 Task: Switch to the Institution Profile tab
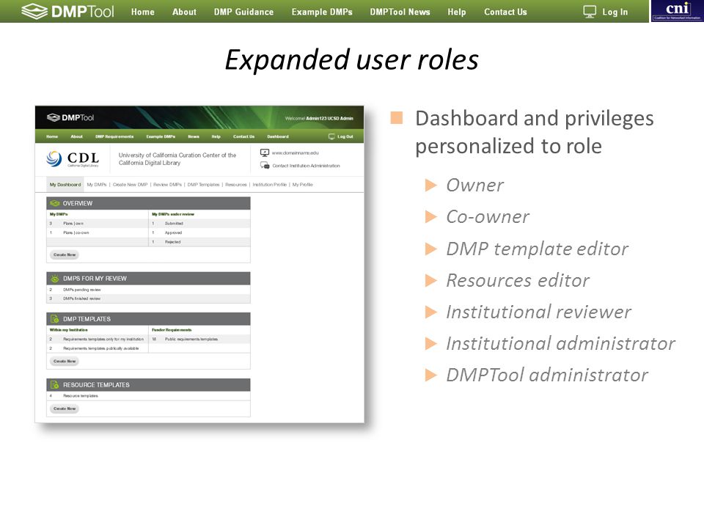[x=269, y=185]
